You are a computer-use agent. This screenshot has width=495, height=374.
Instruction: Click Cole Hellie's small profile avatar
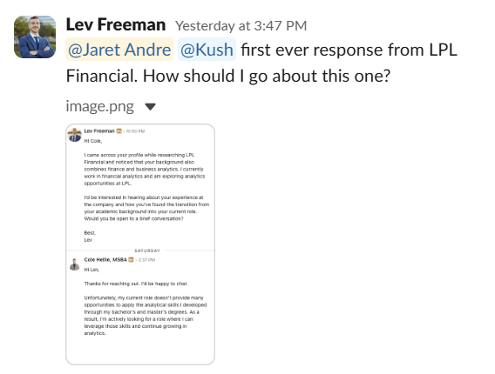pos(74,264)
